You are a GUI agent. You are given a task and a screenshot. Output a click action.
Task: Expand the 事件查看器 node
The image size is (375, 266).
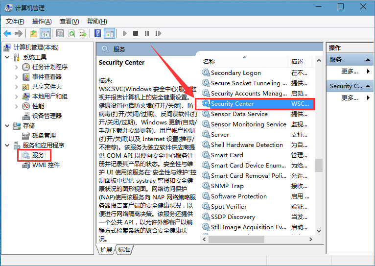(17, 77)
